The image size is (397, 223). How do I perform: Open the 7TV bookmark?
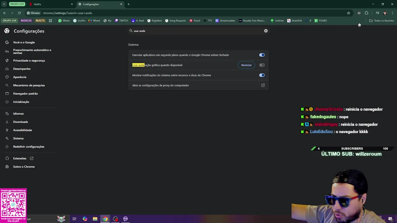[207, 21]
